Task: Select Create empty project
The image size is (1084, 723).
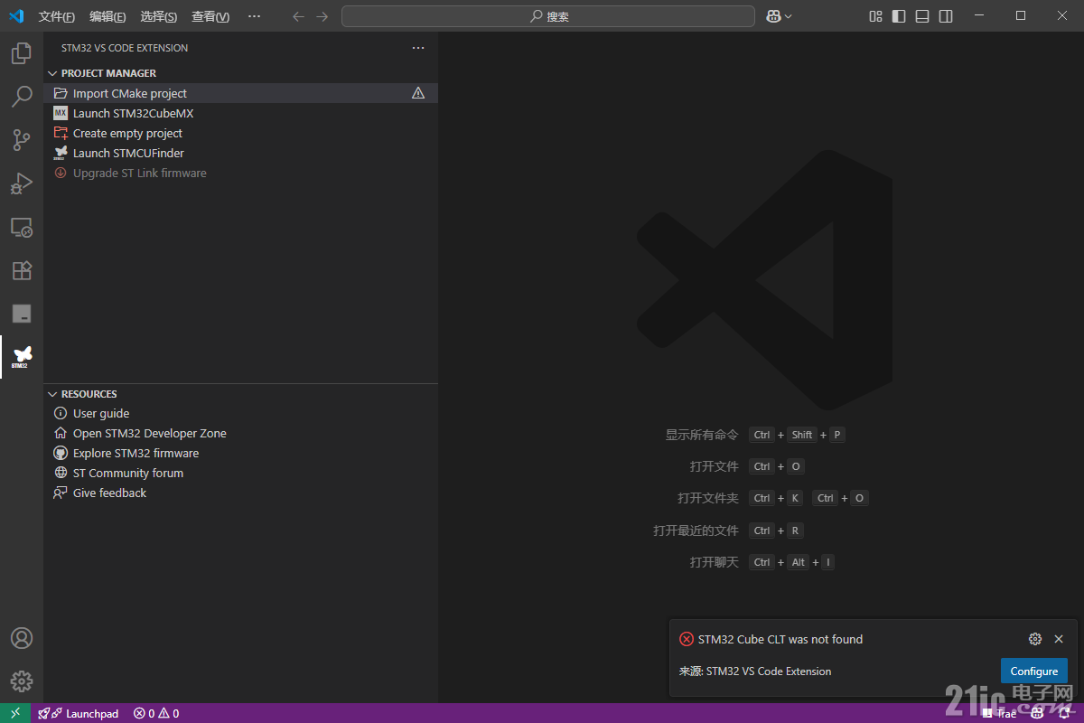Action: [x=240, y=133]
